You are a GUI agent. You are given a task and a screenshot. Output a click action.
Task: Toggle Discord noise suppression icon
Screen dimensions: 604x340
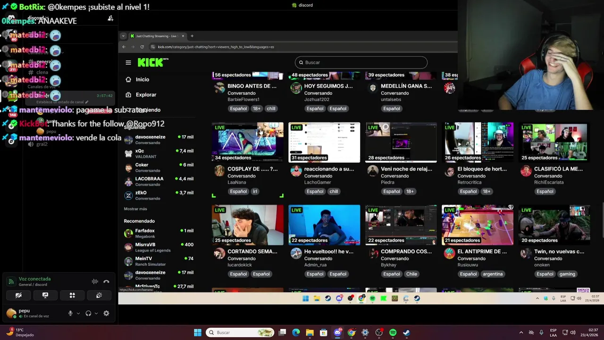coord(95,281)
